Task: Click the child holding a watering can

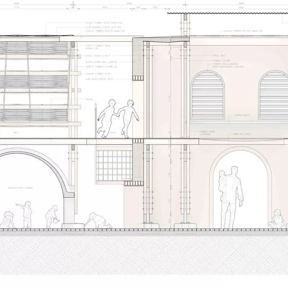Action: tap(52, 217)
